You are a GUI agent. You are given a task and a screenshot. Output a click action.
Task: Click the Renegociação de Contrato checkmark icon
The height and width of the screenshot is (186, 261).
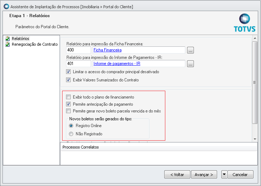point(7,44)
